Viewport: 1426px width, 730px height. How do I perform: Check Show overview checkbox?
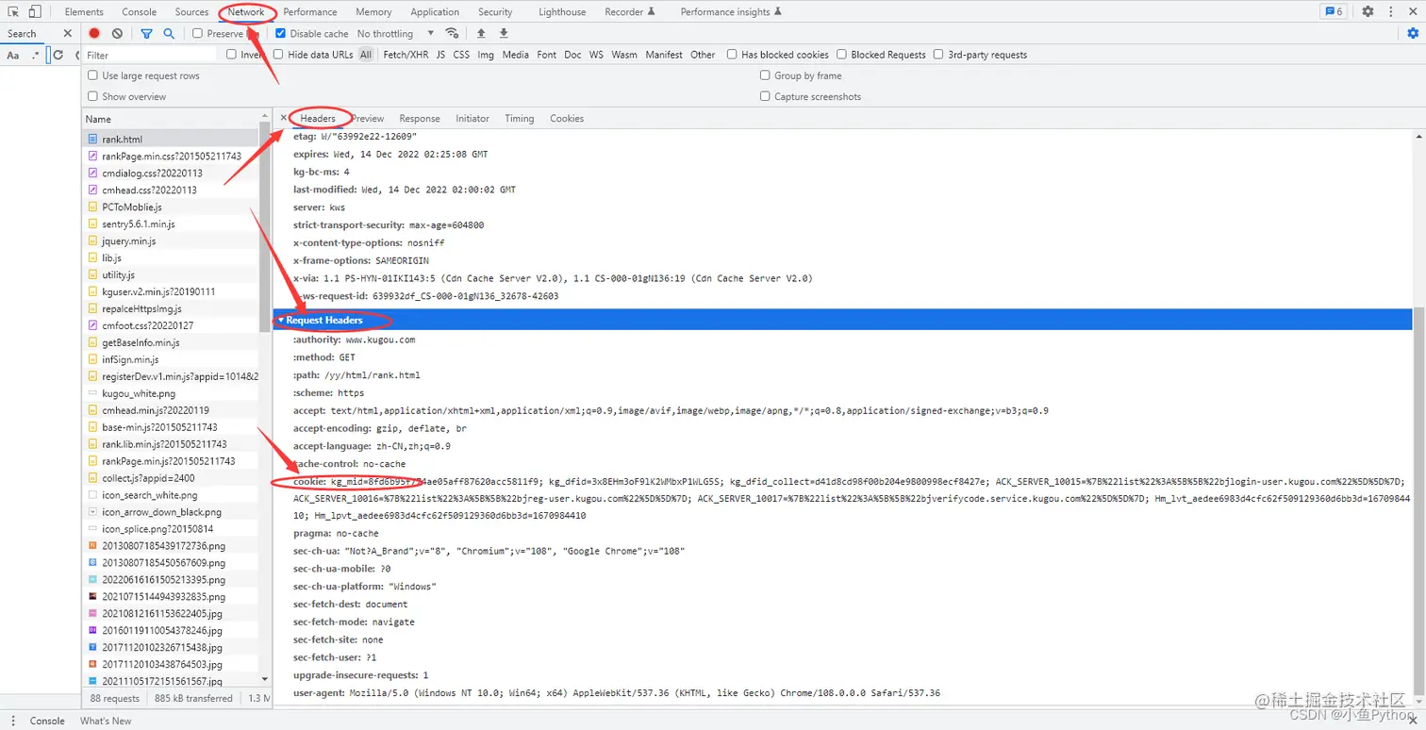click(92, 96)
